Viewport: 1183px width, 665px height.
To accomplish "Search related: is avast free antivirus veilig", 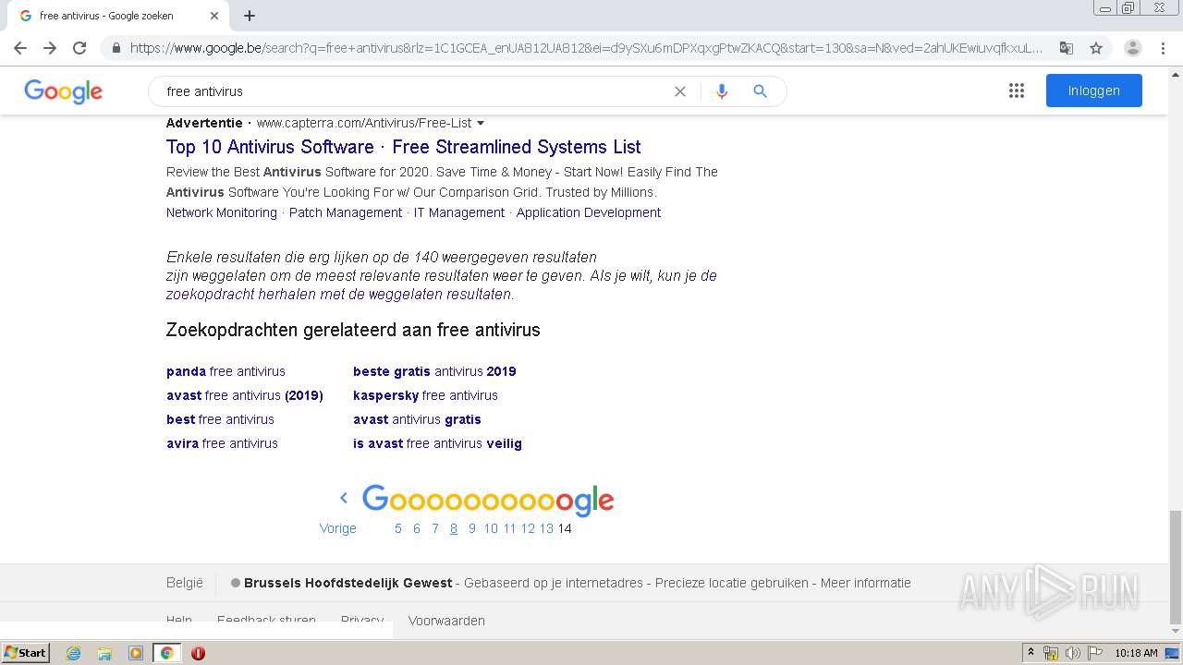I will pos(437,443).
